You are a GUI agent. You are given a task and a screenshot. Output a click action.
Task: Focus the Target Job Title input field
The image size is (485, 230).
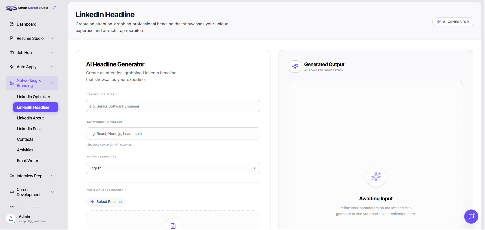[x=173, y=106]
